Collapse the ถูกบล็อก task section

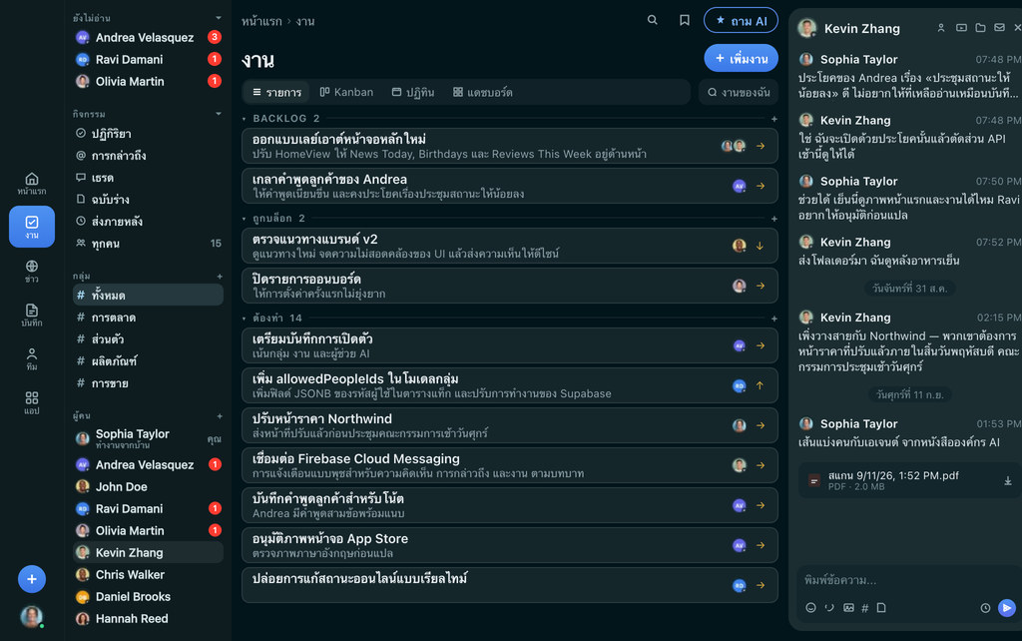[x=244, y=219]
